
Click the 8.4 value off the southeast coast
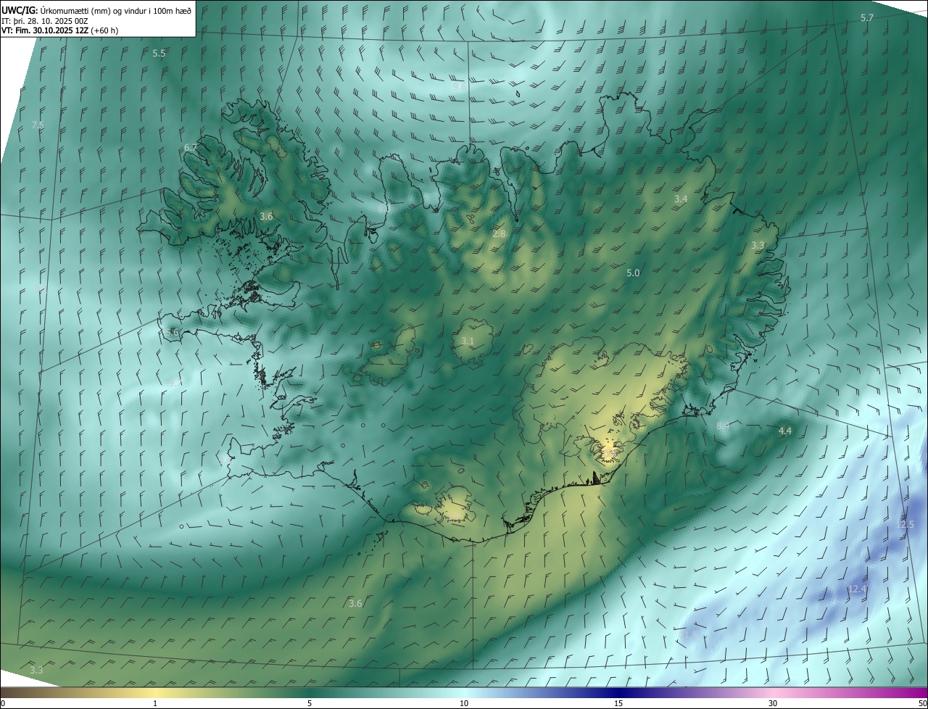click(723, 426)
